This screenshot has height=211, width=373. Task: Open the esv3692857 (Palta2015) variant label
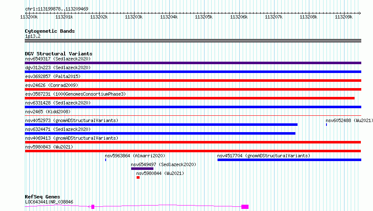click(53, 76)
